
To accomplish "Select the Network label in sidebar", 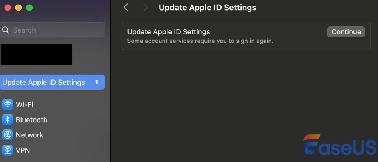I will tap(29, 135).
